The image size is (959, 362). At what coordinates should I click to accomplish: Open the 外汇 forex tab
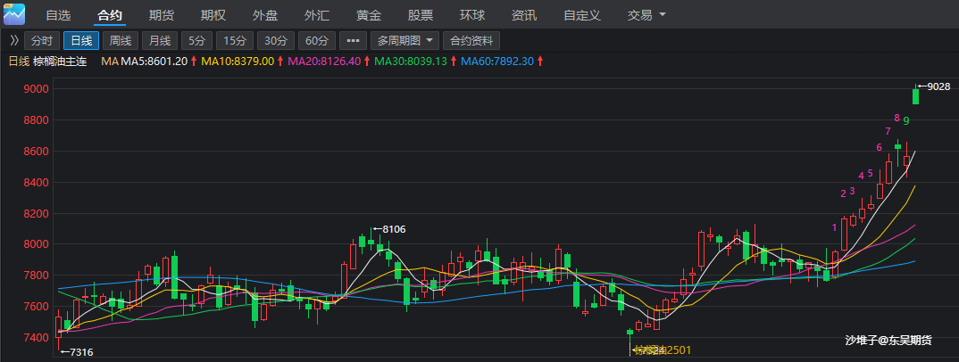[317, 14]
